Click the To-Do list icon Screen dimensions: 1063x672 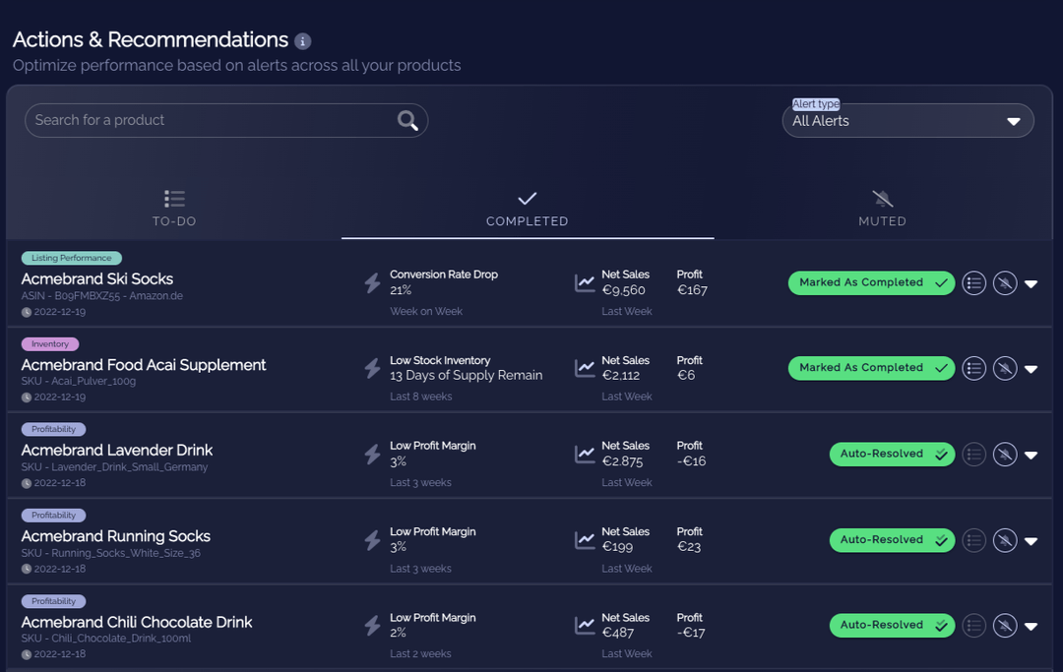(174, 199)
